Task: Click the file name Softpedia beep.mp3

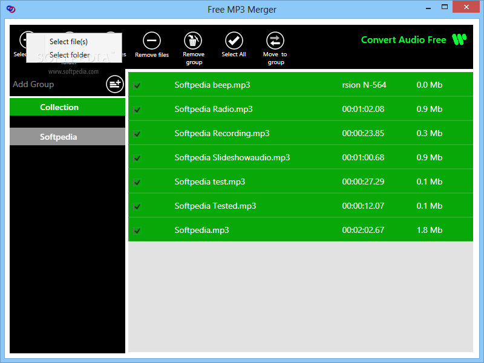Action: [x=212, y=85]
